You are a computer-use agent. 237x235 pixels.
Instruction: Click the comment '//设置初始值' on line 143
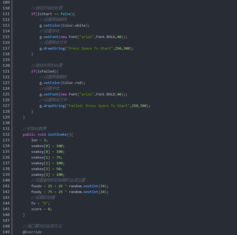tap(43, 198)
